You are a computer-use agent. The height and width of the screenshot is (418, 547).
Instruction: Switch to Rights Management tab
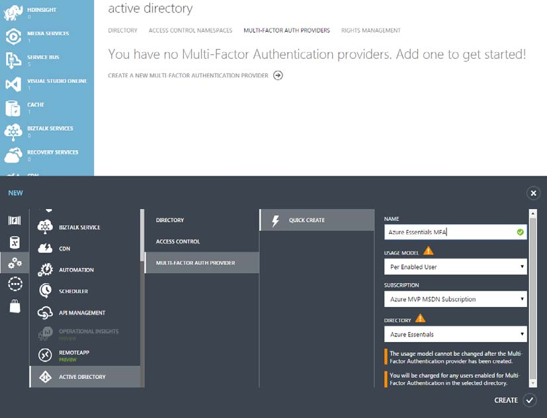coord(370,30)
